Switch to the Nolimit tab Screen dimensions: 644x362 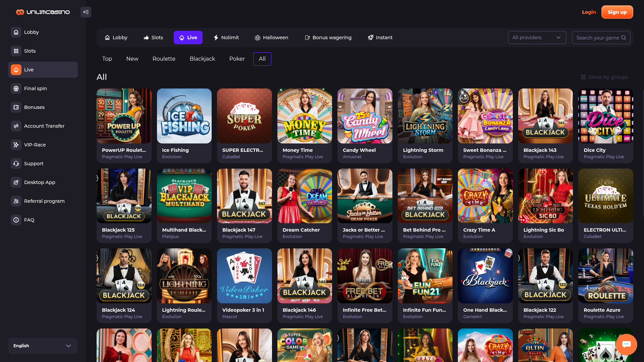tap(226, 38)
